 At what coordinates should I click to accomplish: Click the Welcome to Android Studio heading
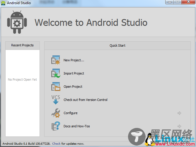[x=91, y=23]
